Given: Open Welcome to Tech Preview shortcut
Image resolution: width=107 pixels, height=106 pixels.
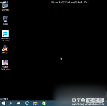Looking at the screenshot, I should tap(5, 33).
